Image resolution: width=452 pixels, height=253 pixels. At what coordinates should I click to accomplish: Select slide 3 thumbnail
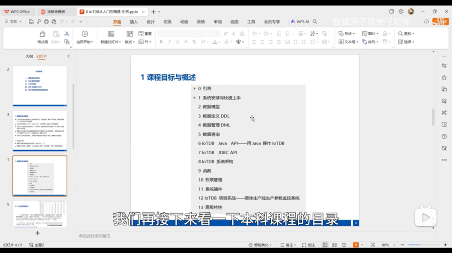tap(40, 131)
